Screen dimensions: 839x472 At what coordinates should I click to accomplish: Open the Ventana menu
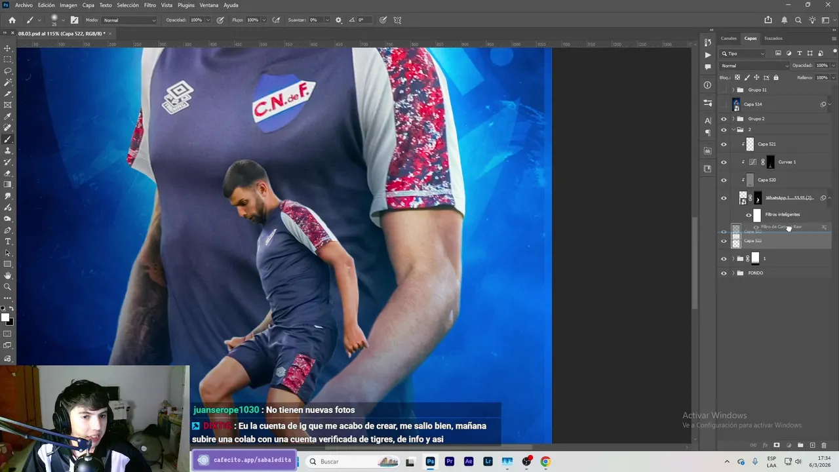[x=209, y=5]
